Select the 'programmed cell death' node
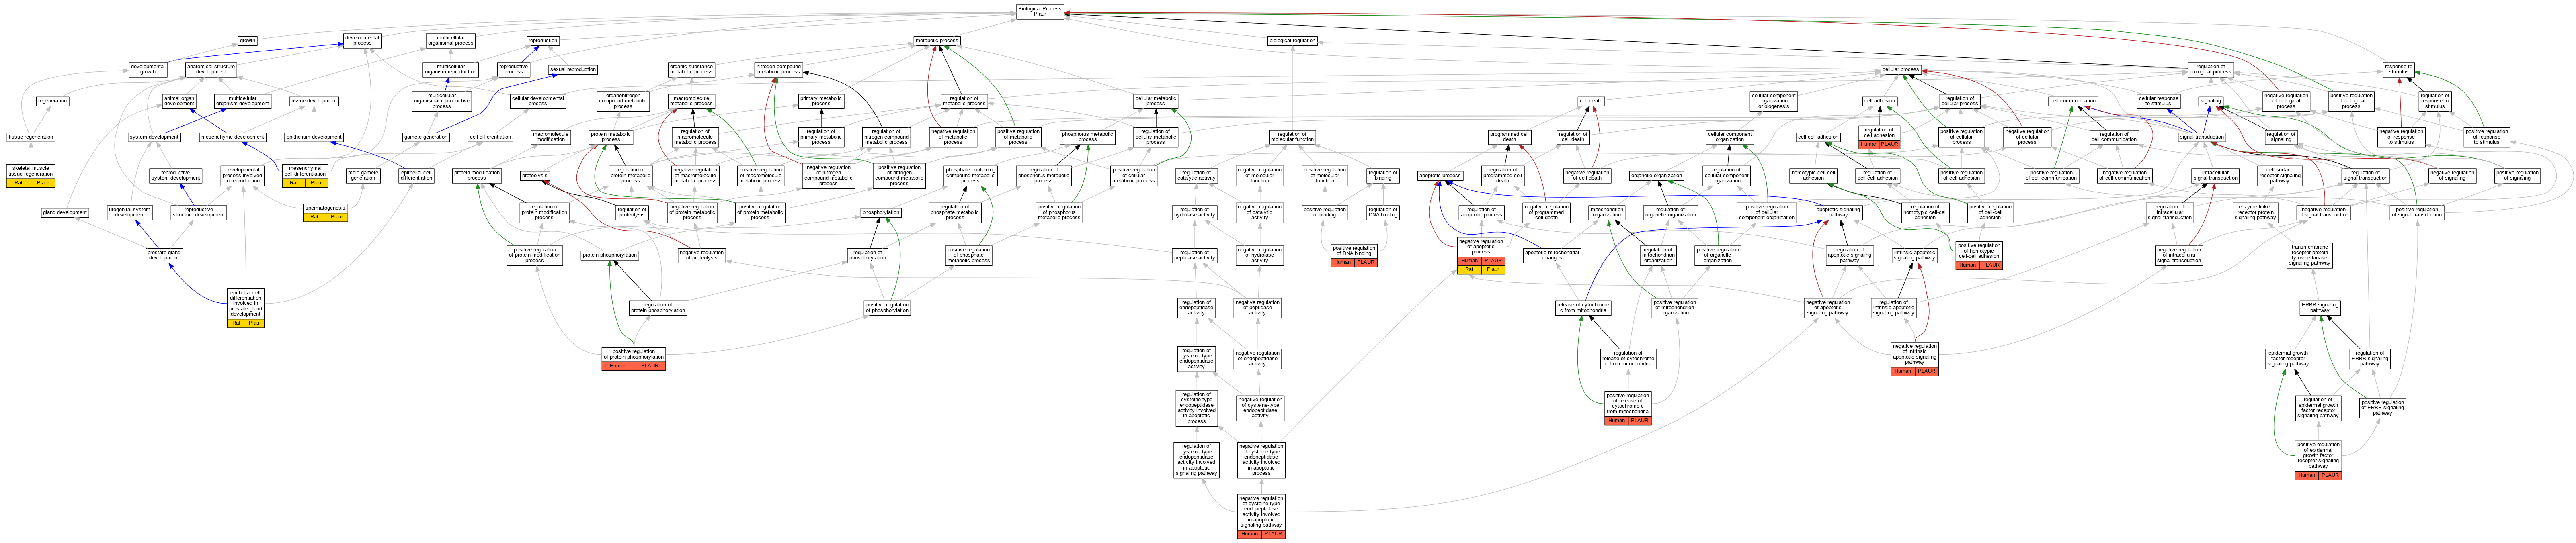Screen dimensions: 2576x543 tap(1509, 137)
